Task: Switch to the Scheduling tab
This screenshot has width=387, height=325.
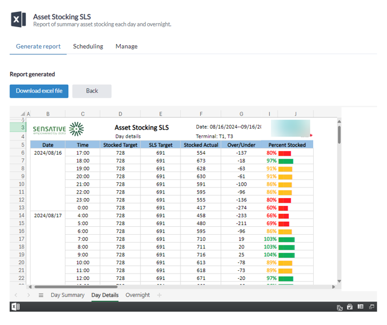Action: [x=88, y=46]
